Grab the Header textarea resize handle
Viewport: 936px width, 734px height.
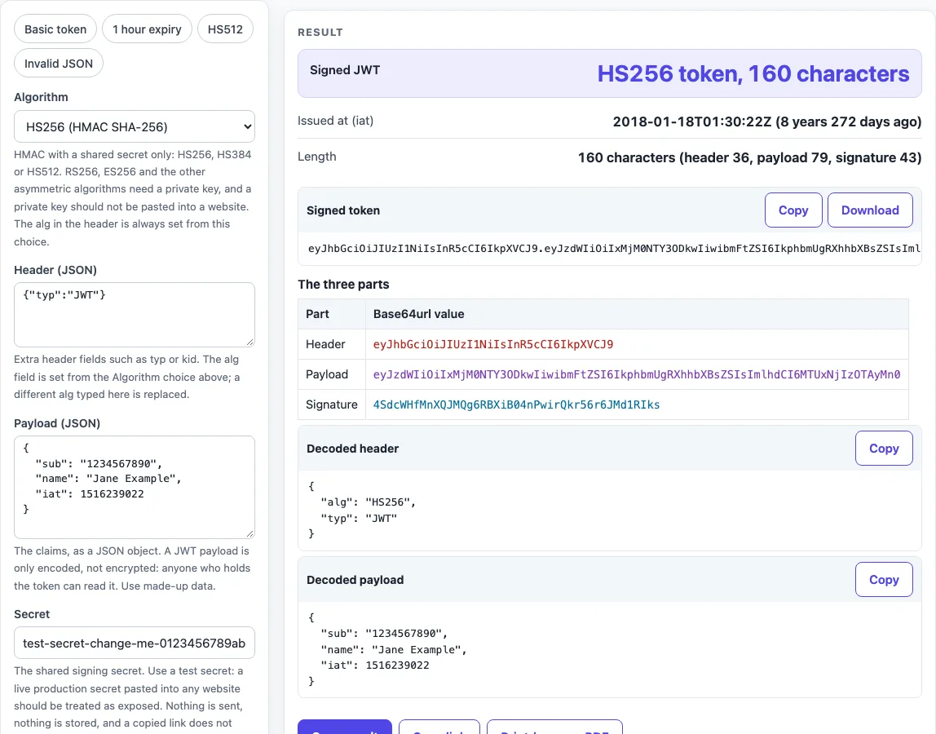[249, 342]
